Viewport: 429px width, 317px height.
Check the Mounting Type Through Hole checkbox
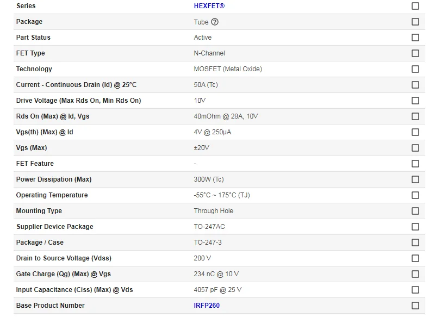click(x=415, y=211)
